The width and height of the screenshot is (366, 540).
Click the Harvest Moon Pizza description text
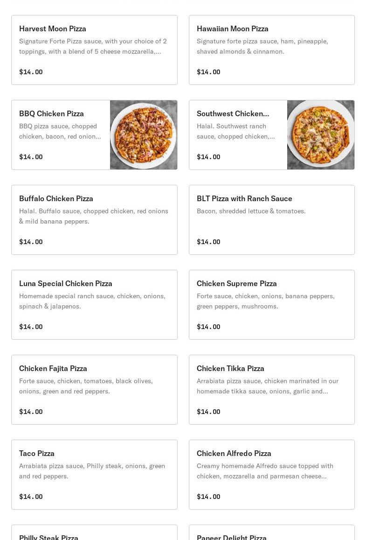[x=93, y=46]
